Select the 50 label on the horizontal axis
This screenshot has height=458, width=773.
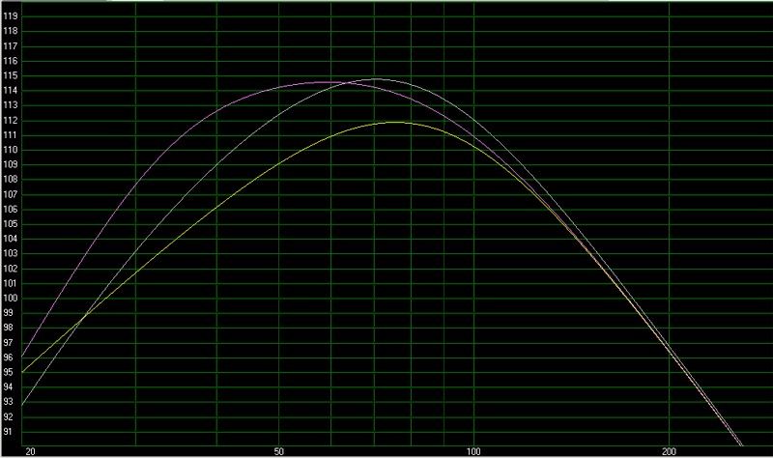pyautogui.click(x=279, y=451)
